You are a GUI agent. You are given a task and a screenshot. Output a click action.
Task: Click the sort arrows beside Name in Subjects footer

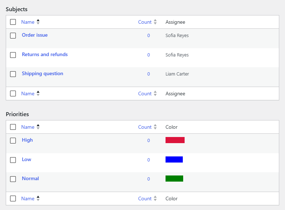38,93
